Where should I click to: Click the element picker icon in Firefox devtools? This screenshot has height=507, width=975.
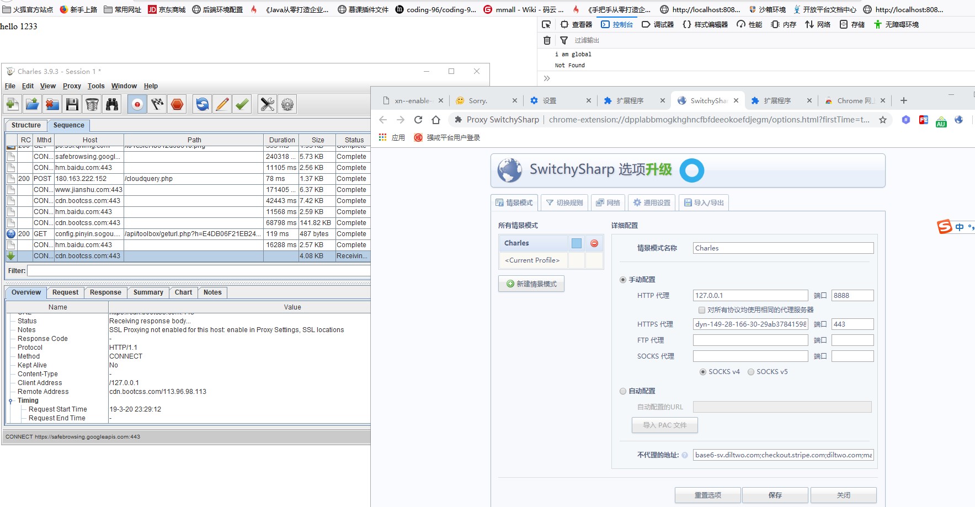click(546, 24)
